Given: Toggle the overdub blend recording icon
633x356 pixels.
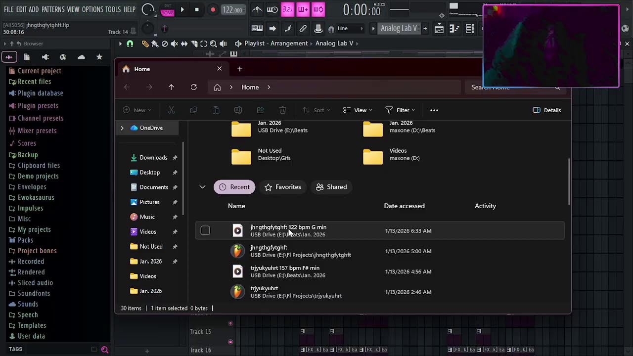Looking at the screenshot, I should [x=303, y=9].
